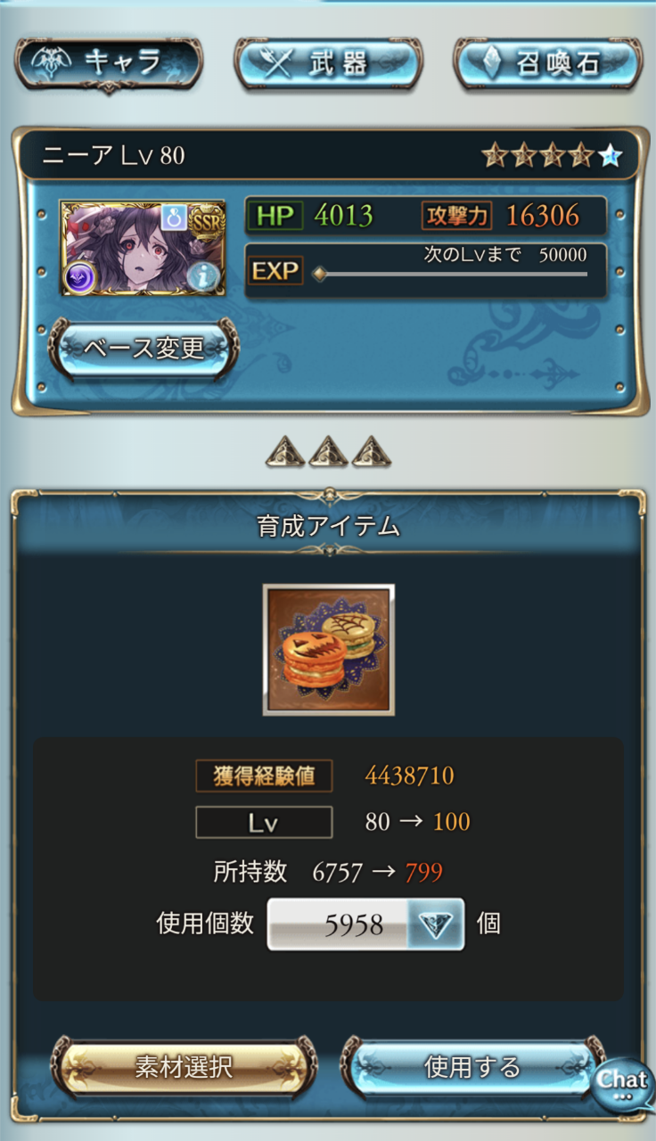Tap the blue ring icon on portrait
The image size is (656, 1141).
(x=173, y=217)
